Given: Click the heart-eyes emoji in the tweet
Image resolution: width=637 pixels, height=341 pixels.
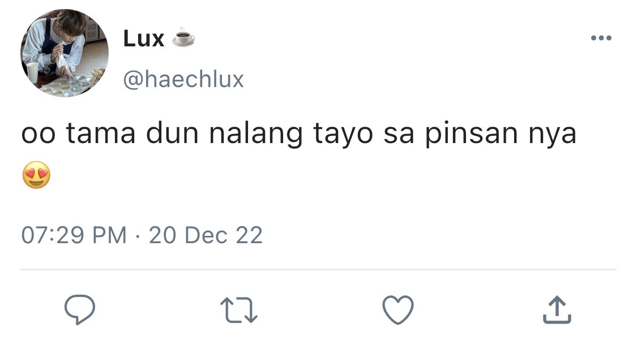Looking at the screenshot, I should pyautogui.click(x=36, y=175).
